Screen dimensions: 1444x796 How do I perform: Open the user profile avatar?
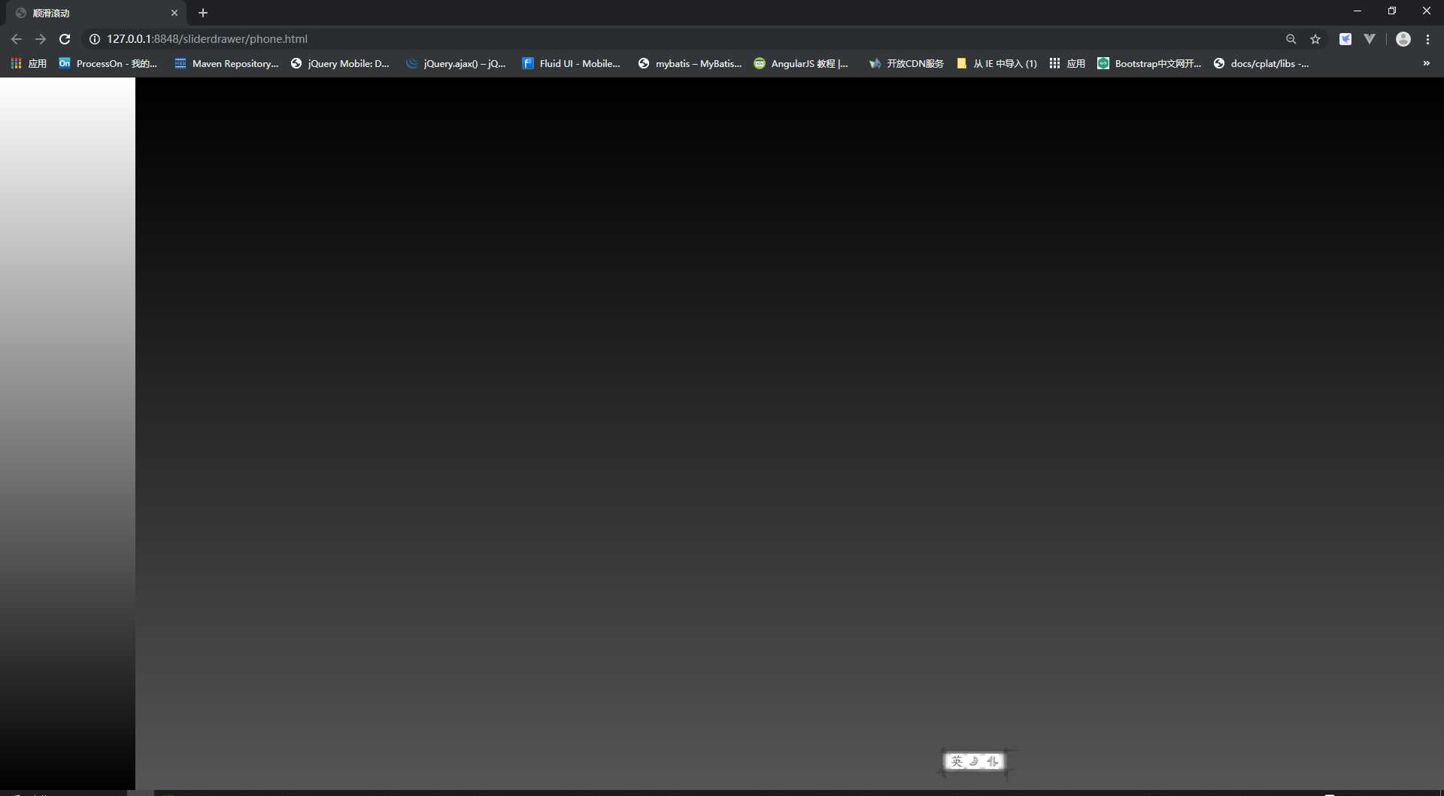click(1403, 39)
